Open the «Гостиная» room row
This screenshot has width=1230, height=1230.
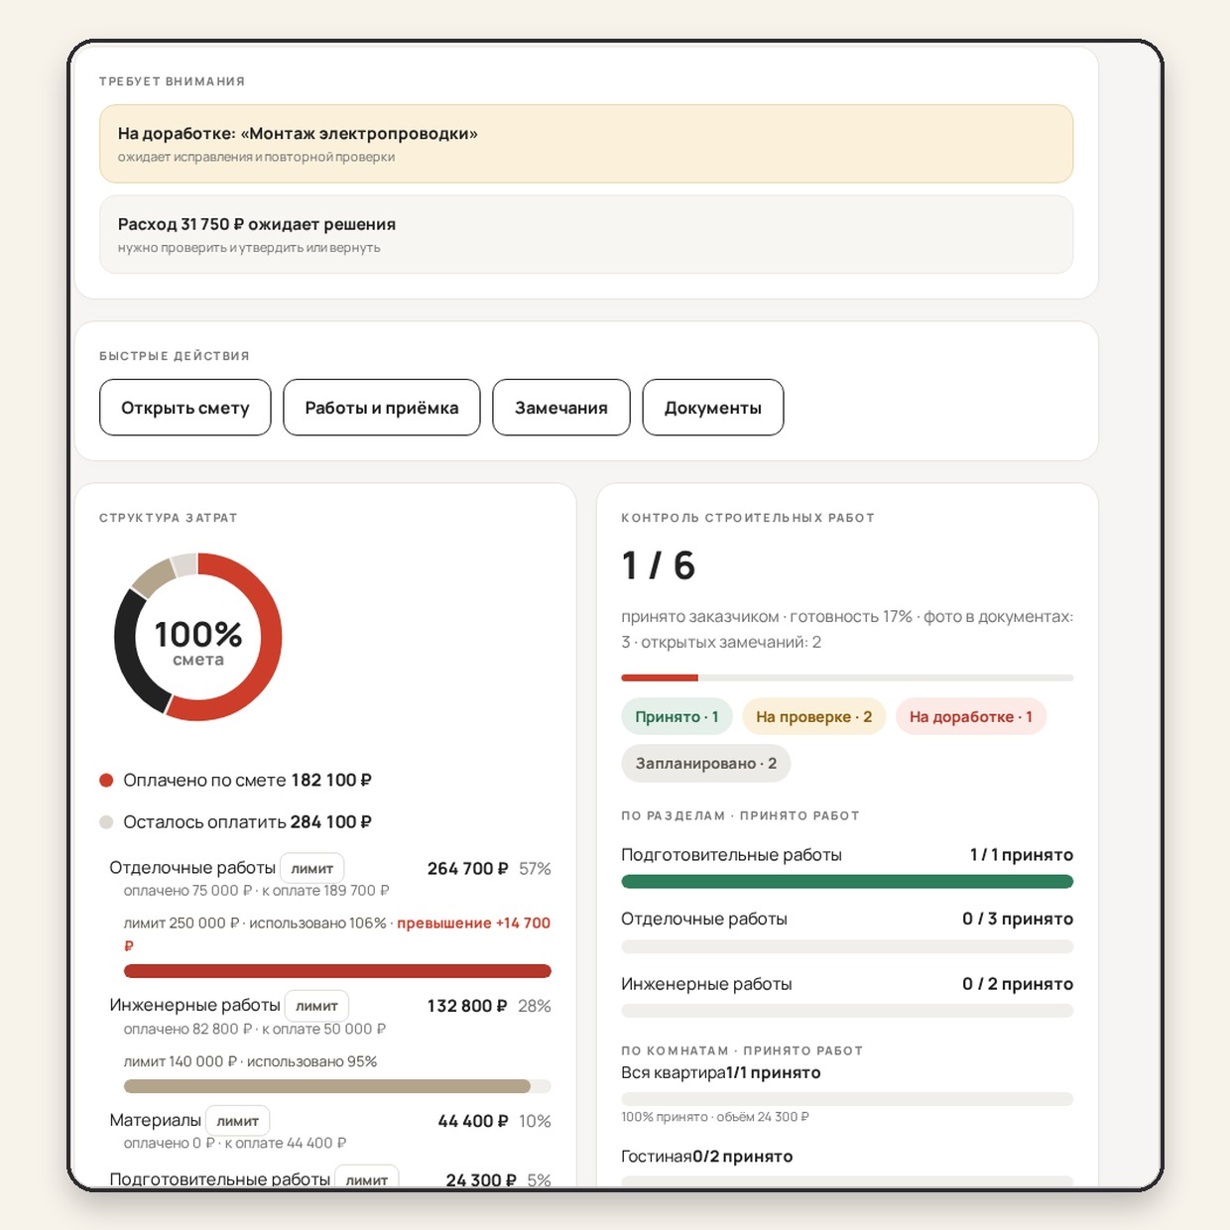847,1167
